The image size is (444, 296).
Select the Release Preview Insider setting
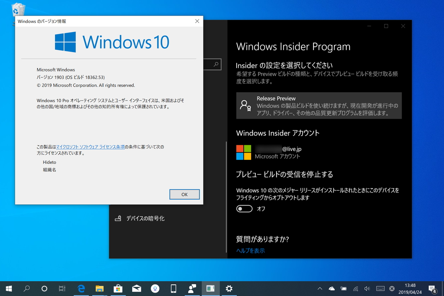pyautogui.click(x=319, y=106)
